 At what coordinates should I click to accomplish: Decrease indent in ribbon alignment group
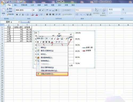click(56, 14)
